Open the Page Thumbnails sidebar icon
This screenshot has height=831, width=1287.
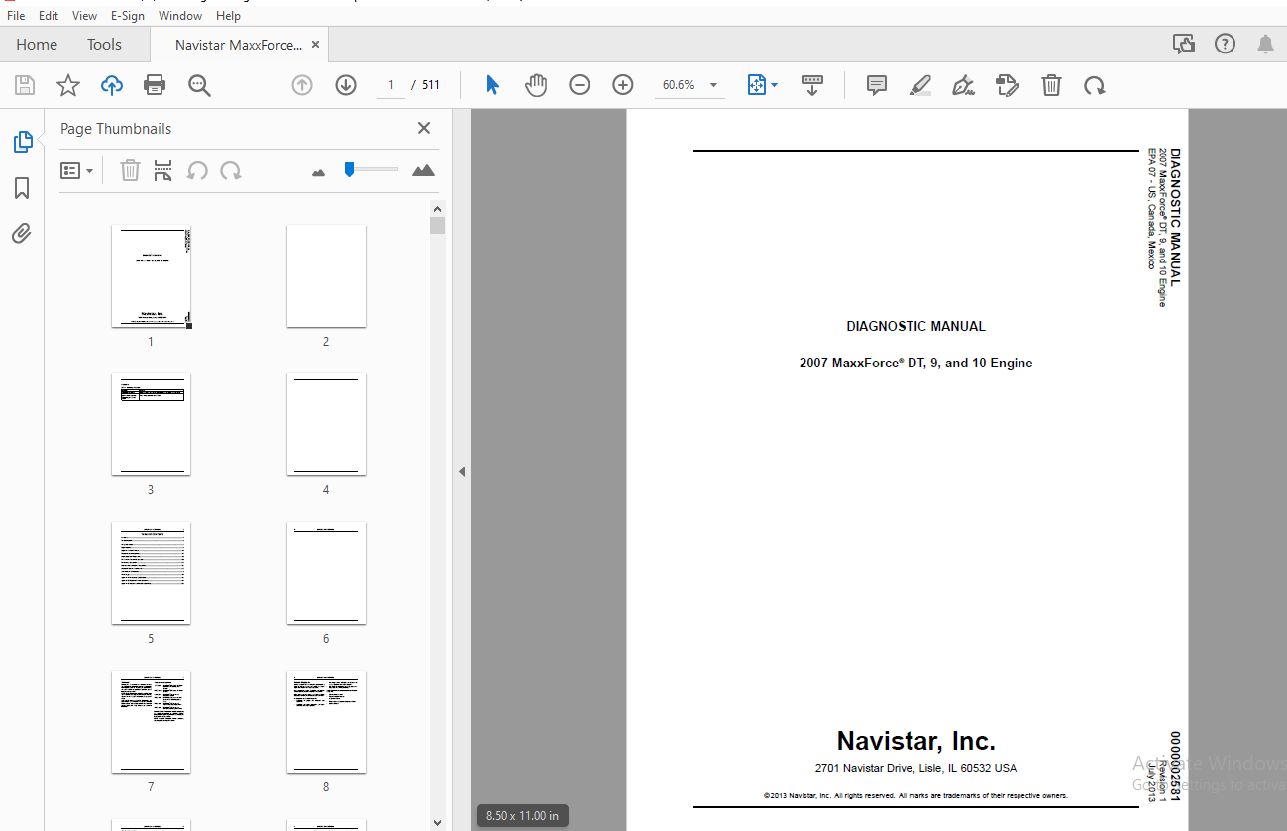[22, 142]
